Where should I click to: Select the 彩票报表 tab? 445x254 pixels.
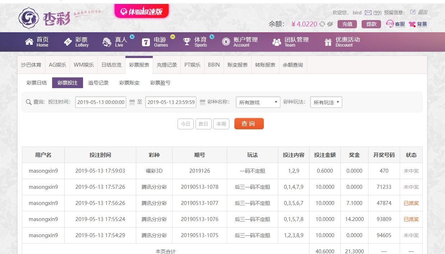[139, 65]
